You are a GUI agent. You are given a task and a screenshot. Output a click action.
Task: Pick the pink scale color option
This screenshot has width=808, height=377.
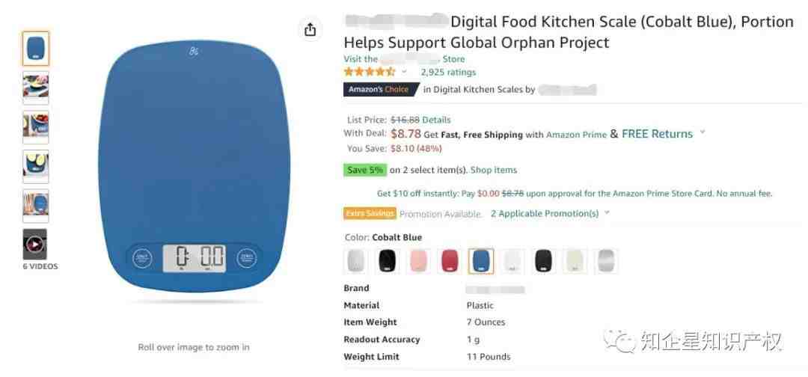click(420, 261)
